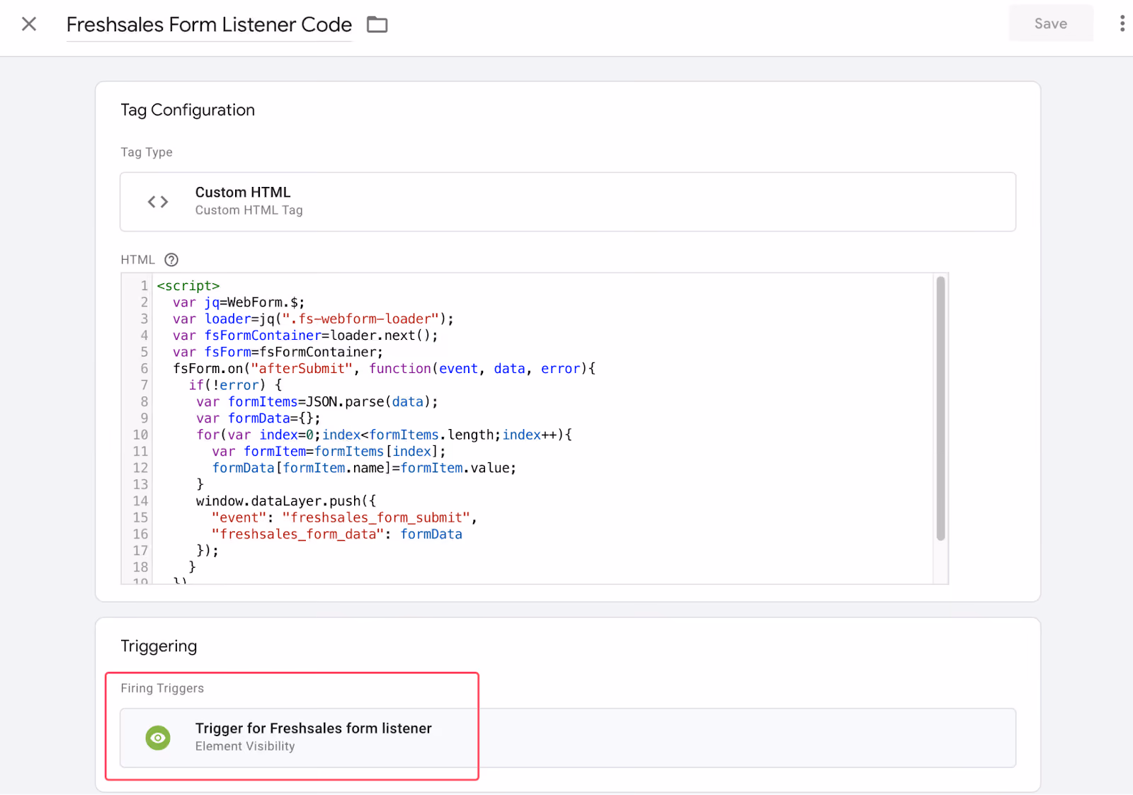
Task: Click the Firing Triggers label
Action: click(x=162, y=688)
